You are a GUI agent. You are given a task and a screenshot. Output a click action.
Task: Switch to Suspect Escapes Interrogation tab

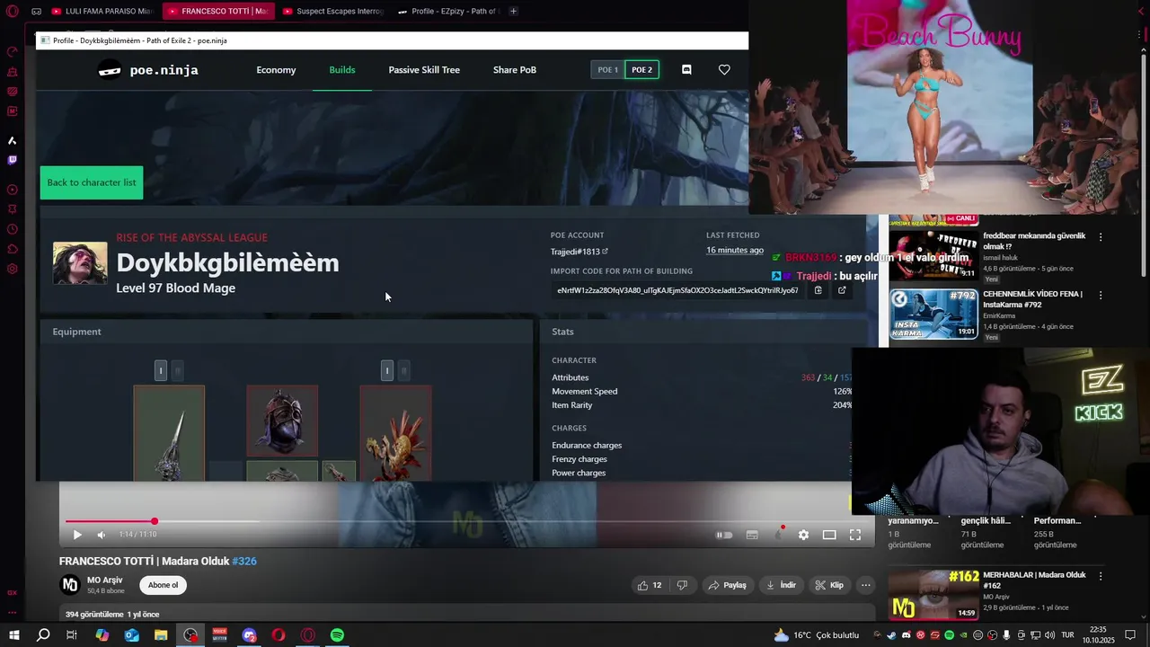pyautogui.click(x=332, y=12)
